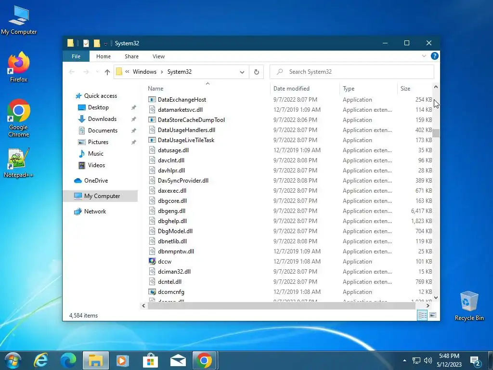Open Desktop in the navigation pane

[x=98, y=107]
